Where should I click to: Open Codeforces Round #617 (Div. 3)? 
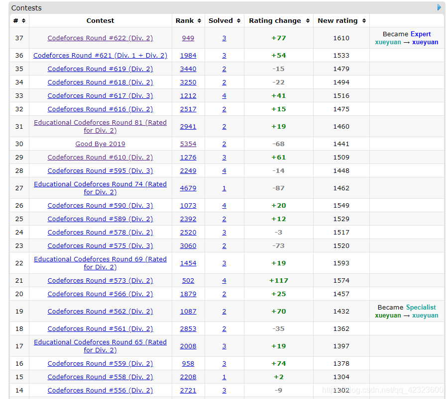100,95
